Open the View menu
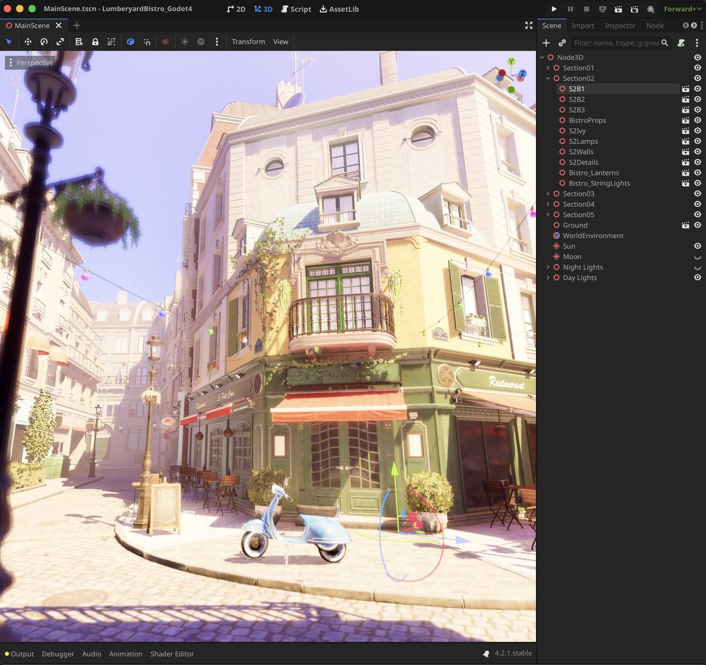 281,42
